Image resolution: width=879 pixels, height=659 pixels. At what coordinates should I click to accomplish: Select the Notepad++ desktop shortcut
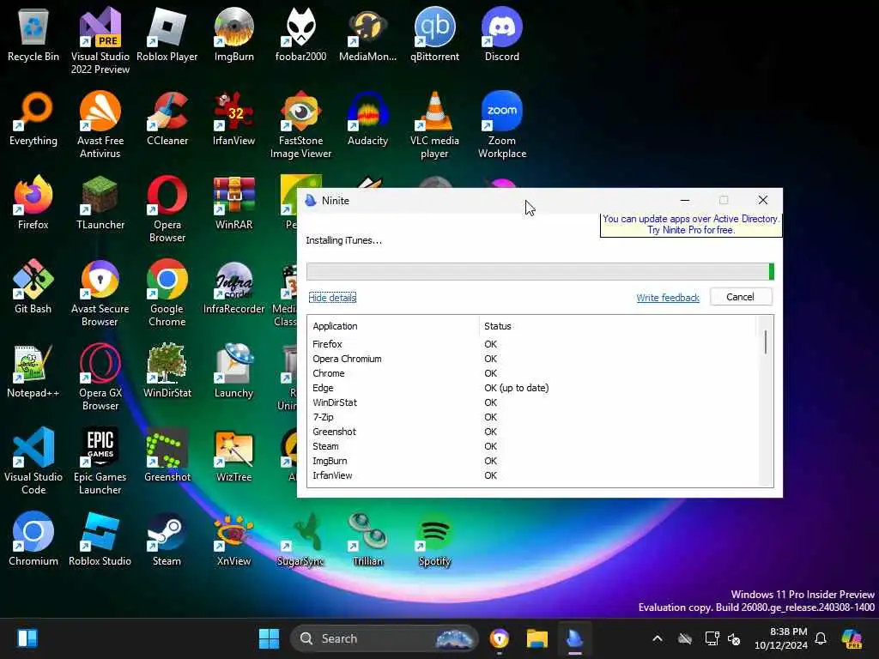(x=33, y=371)
